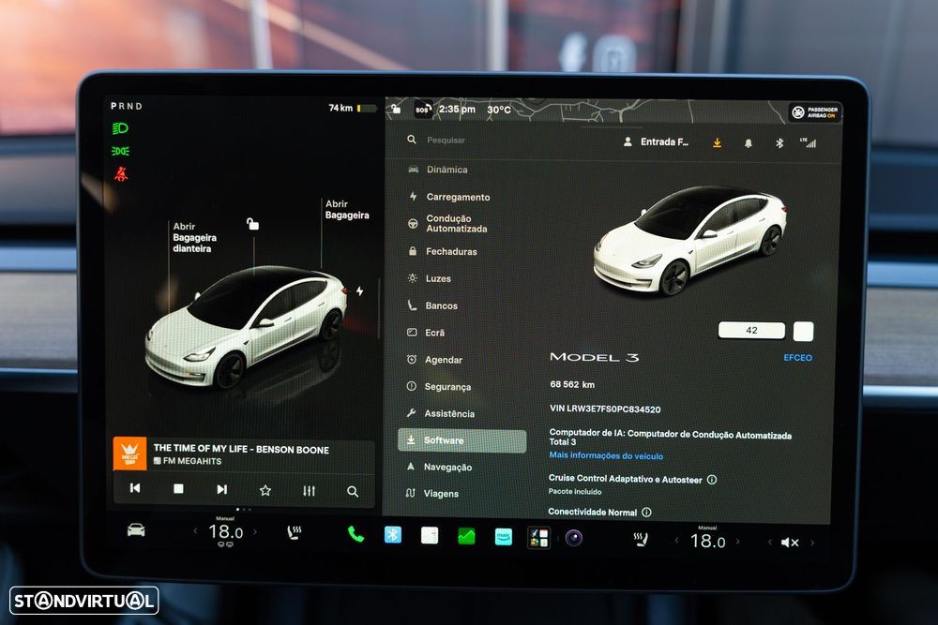Tap the FM Megahits album art
The width and height of the screenshot is (938, 625).
point(129,454)
